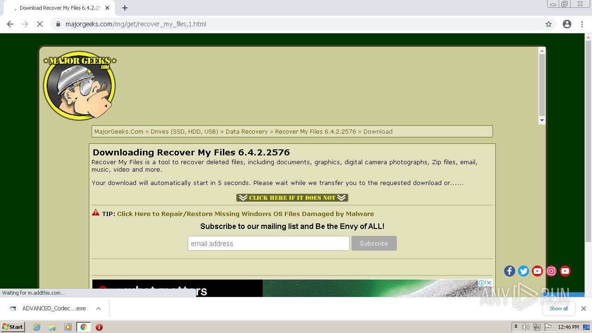
Task: Click the ad choices info icon
Action: tap(482, 283)
